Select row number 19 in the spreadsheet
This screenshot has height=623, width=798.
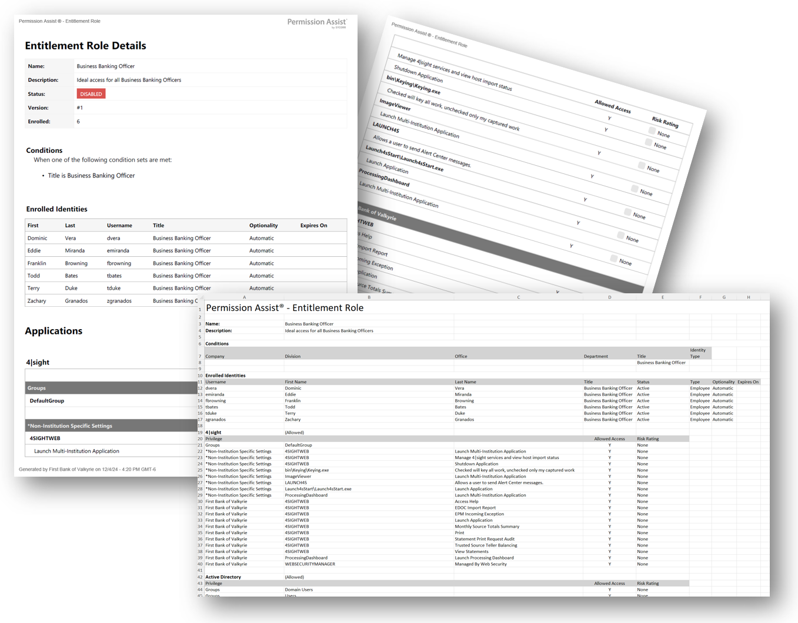pyautogui.click(x=200, y=433)
